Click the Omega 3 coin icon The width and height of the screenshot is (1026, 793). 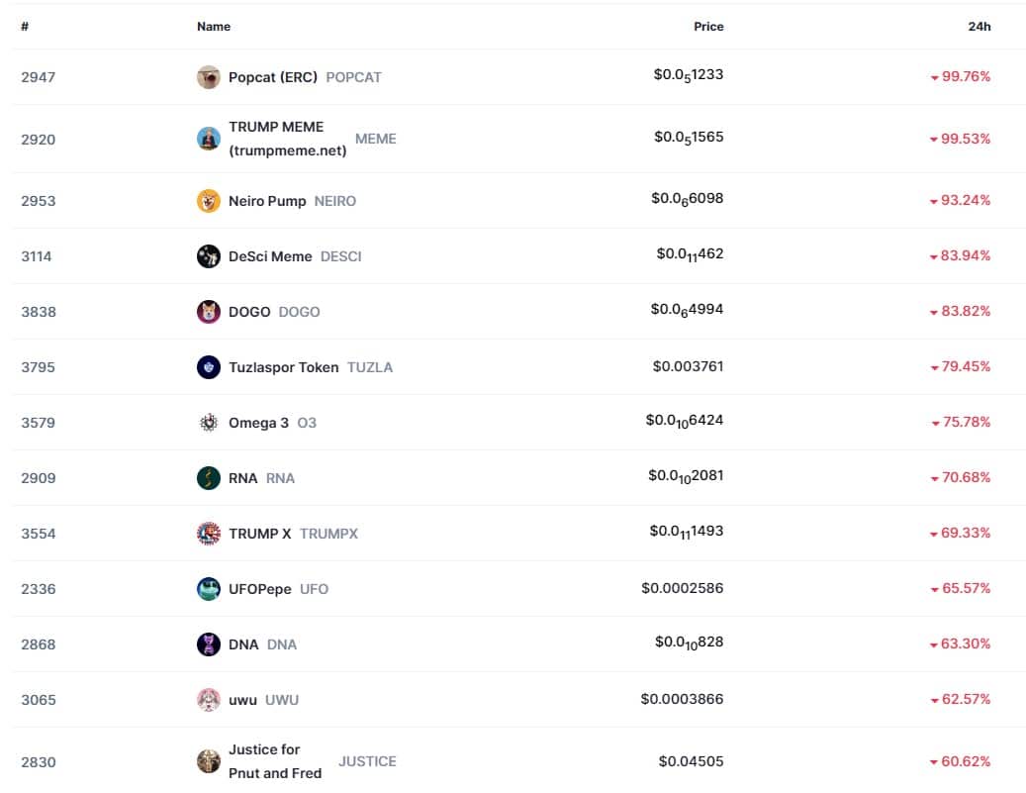(x=208, y=423)
